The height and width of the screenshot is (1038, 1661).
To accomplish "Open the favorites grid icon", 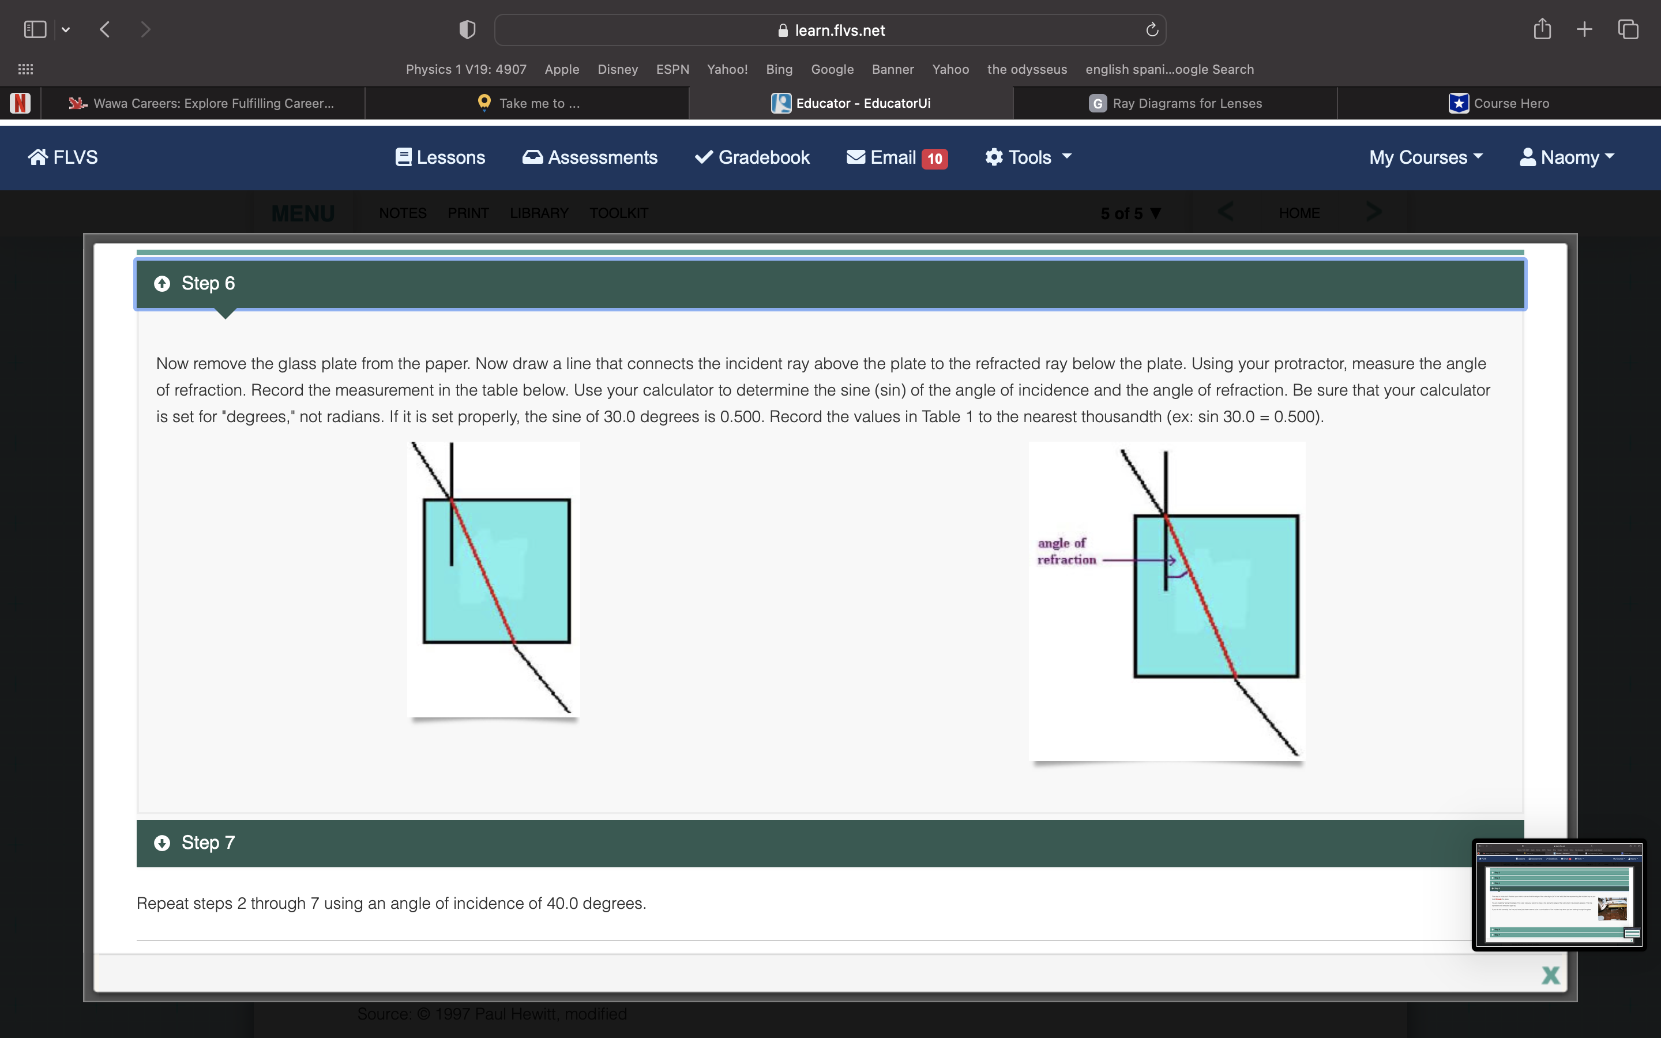I will tap(25, 69).
